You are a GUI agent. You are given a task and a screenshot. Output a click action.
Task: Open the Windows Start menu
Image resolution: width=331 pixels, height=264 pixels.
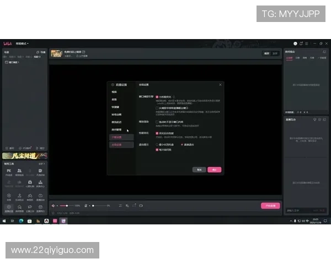tap(4, 221)
